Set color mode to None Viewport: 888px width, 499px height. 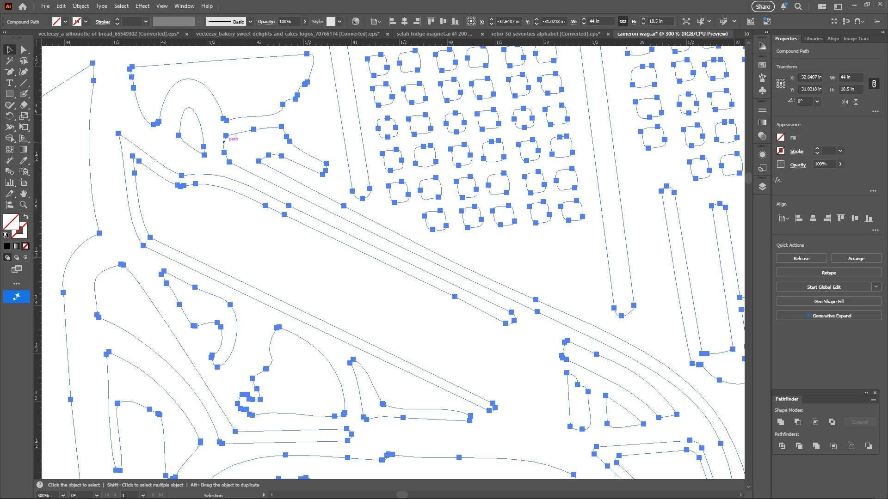coord(25,246)
